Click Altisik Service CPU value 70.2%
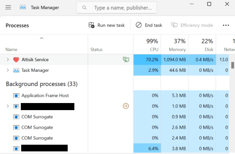235x154 pixels. coord(147,60)
